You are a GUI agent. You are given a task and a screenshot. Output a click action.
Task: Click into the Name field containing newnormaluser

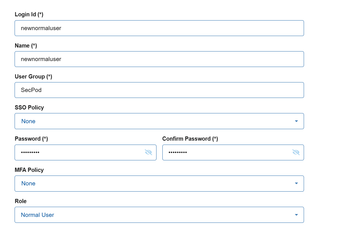[159, 59]
